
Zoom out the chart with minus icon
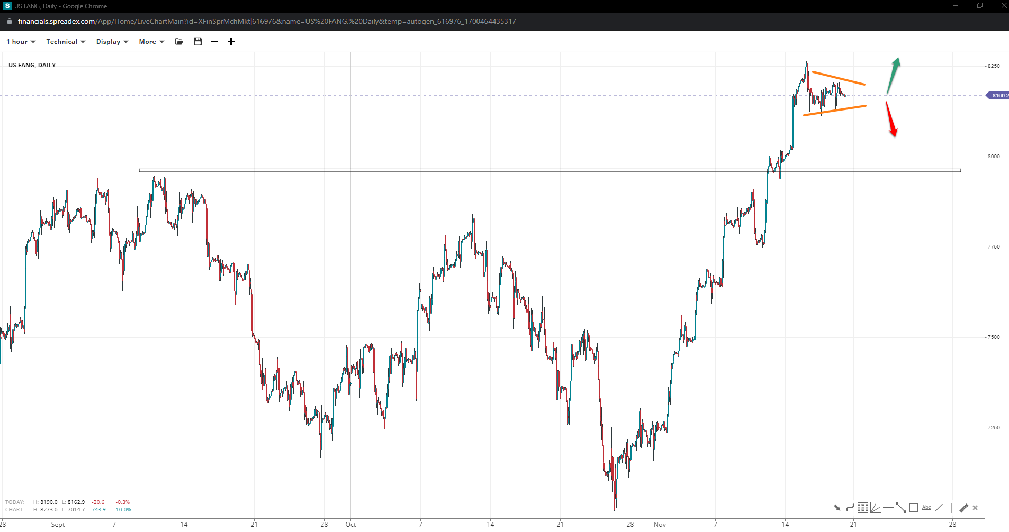(x=214, y=42)
